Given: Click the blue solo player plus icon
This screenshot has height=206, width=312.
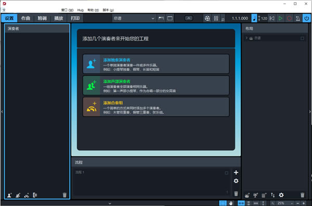Looking at the screenshot, I should click(x=92, y=64).
